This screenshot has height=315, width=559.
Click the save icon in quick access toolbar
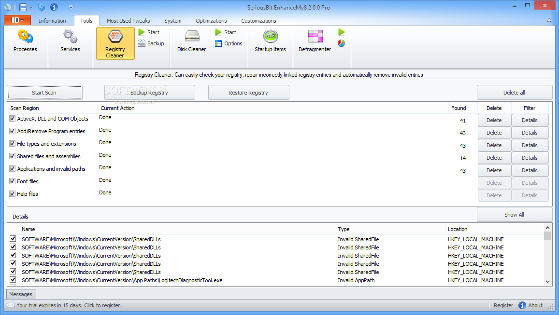[23, 7]
